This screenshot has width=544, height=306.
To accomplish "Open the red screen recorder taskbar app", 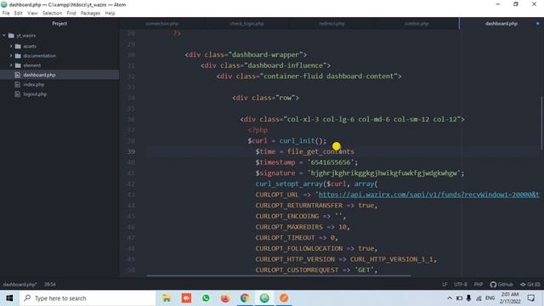I will (x=186, y=298).
